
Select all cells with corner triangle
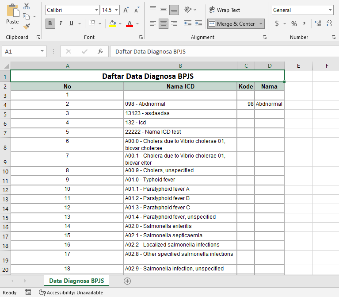(6, 66)
